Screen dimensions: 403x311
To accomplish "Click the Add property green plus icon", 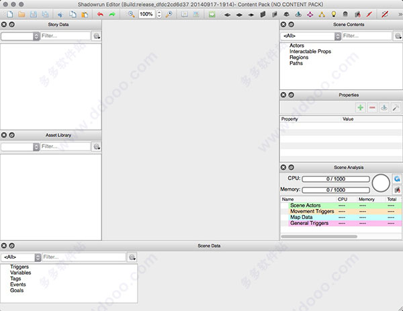I will (360, 107).
